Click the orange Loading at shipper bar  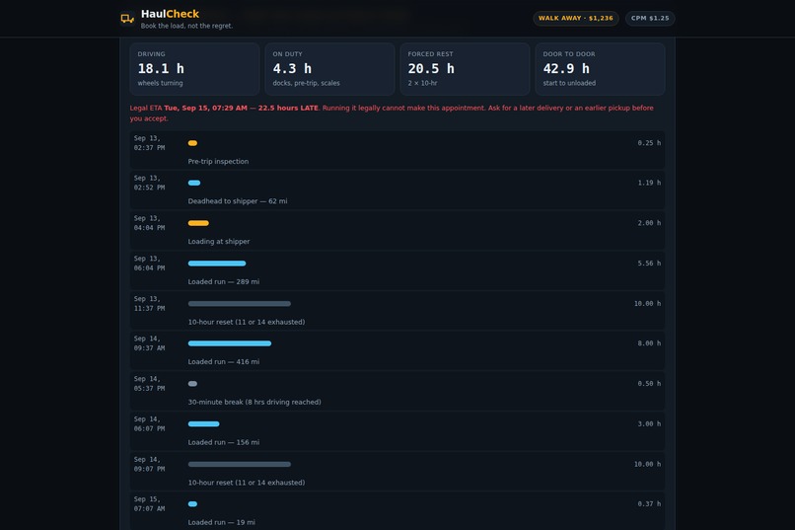pos(198,223)
